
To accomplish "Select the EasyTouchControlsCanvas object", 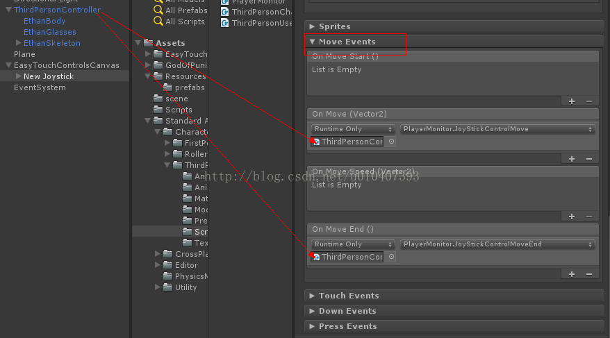I will pos(67,65).
